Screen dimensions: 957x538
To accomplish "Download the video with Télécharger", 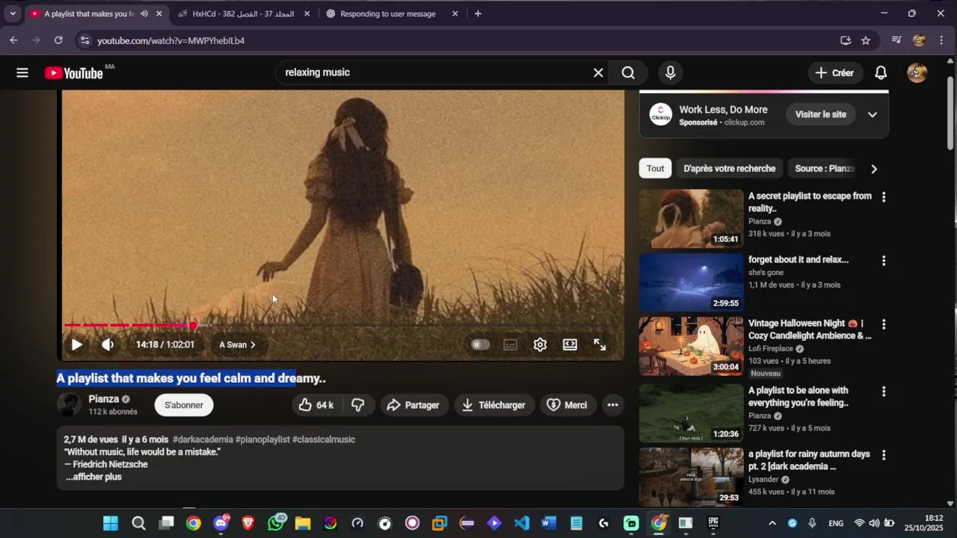I will [494, 405].
